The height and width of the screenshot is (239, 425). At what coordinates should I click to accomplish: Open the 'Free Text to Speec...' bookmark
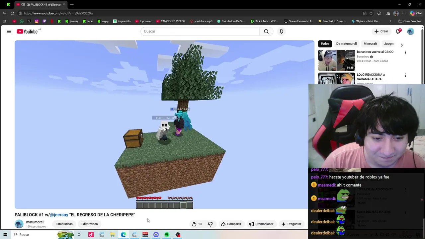tap(332, 21)
